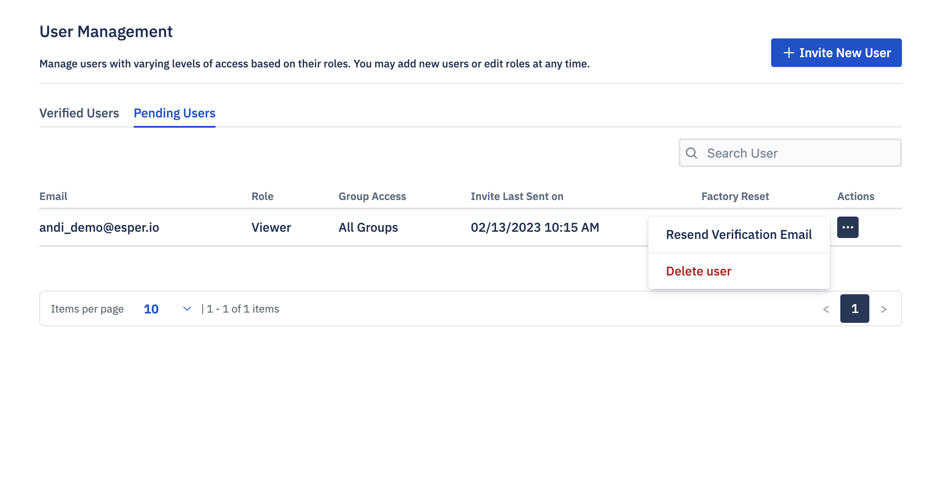Click the Viewer role cell

(x=271, y=227)
